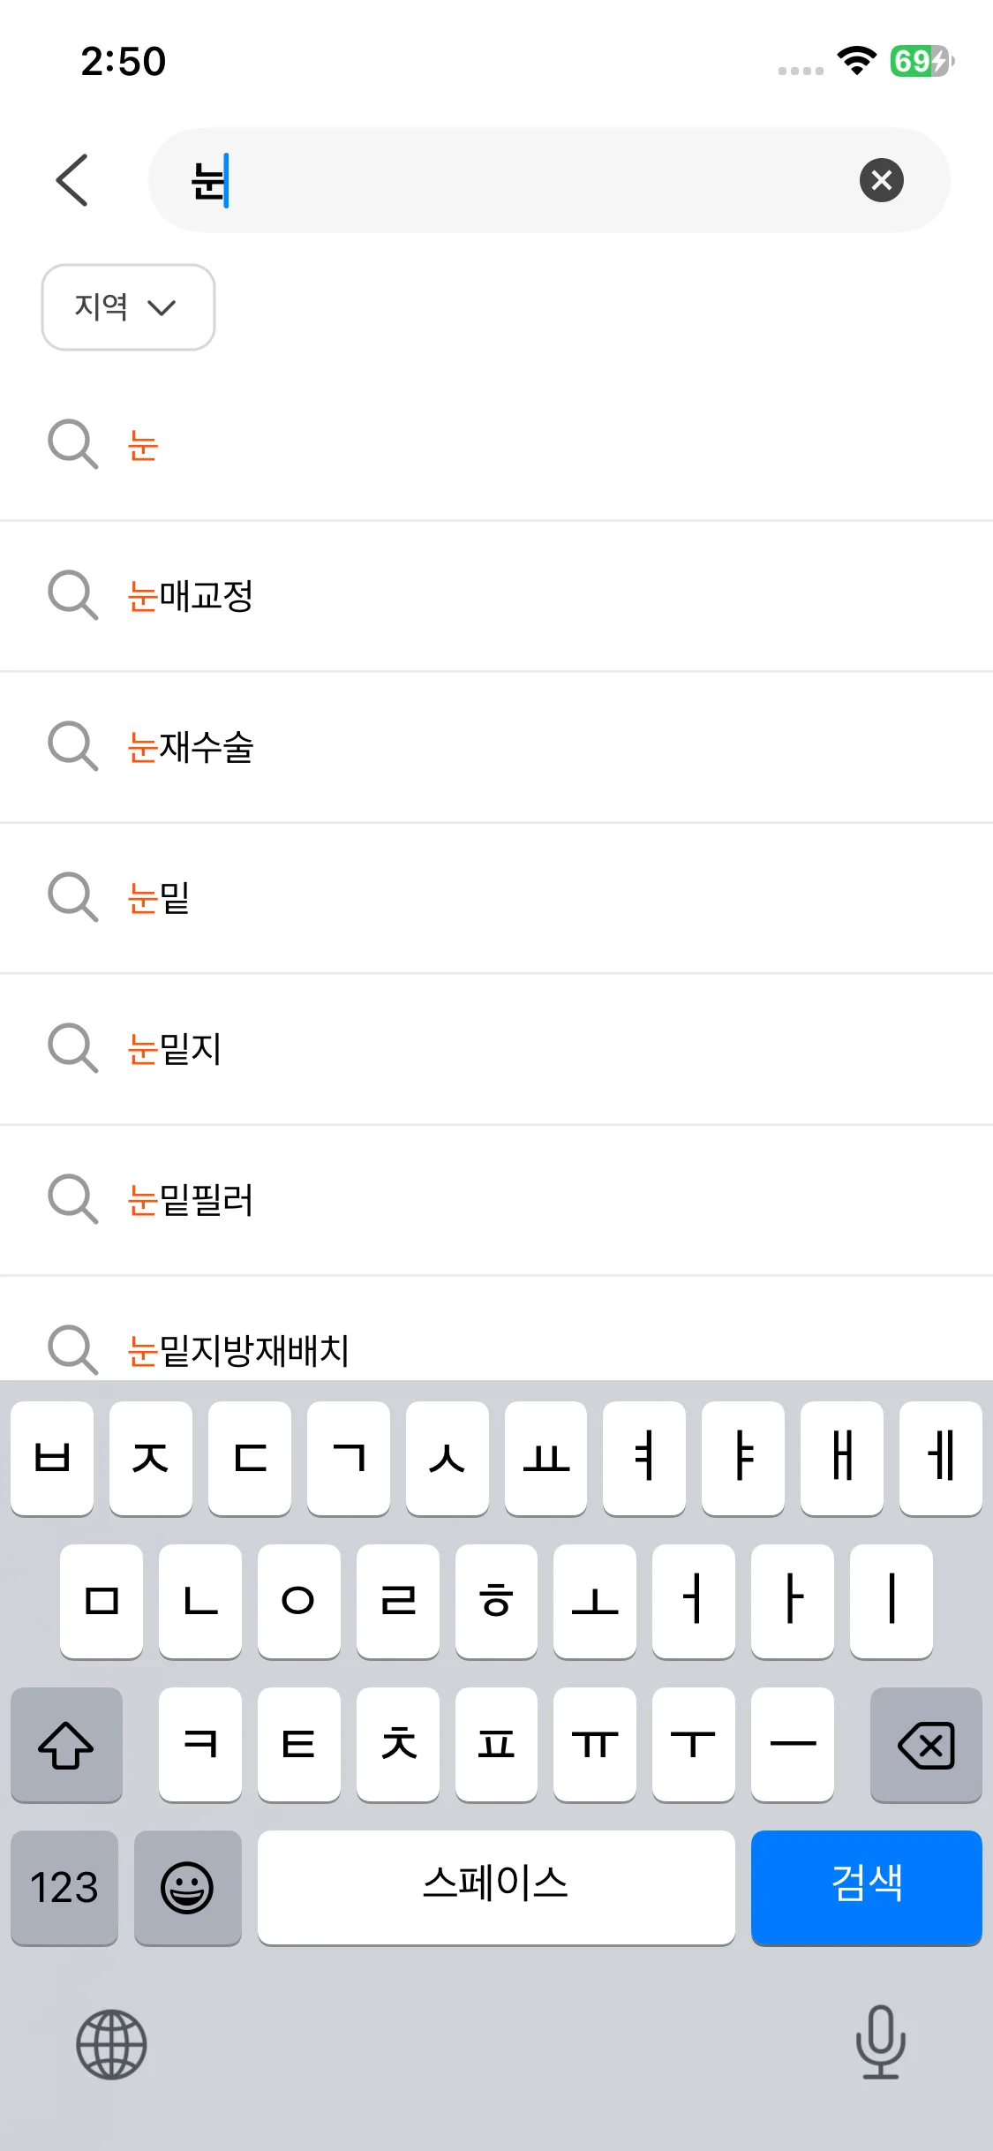Start dictation with microphone icon

tap(880, 2042)
